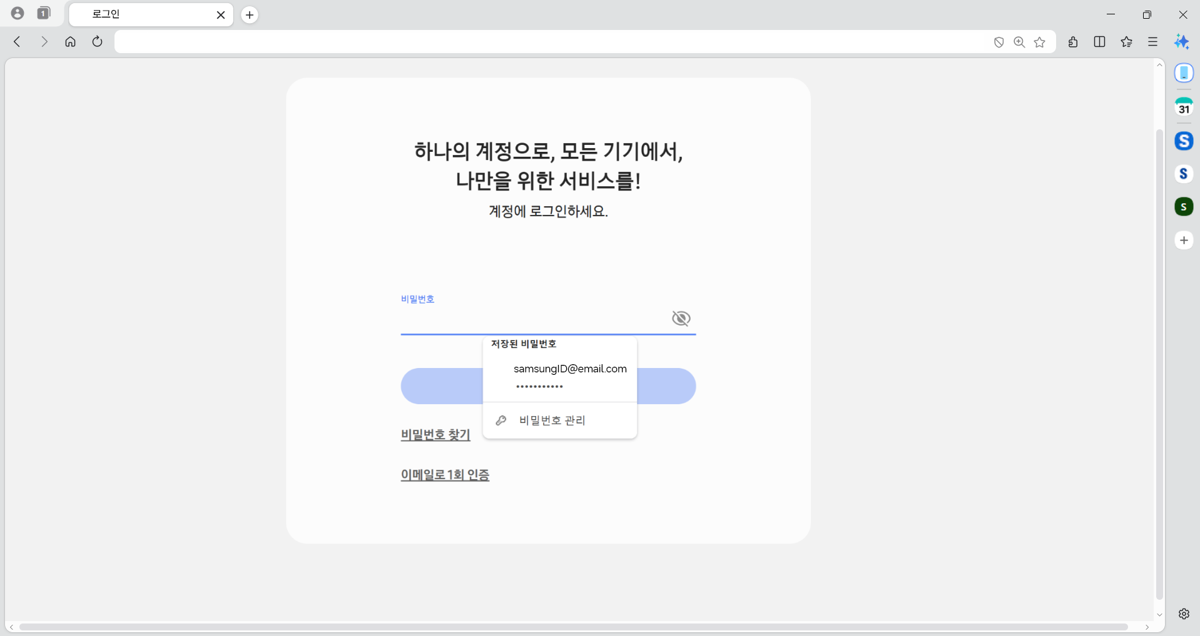Open the favorites list icon

point(1126,42)
